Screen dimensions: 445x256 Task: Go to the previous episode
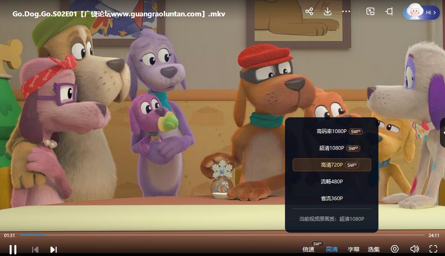point(35,249)
